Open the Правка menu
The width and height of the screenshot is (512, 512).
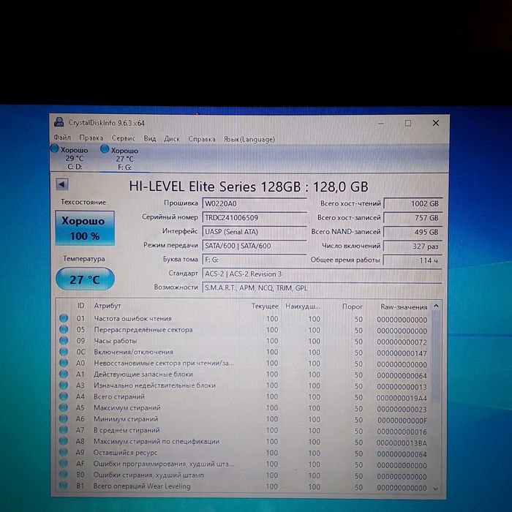tap(91, 138)
